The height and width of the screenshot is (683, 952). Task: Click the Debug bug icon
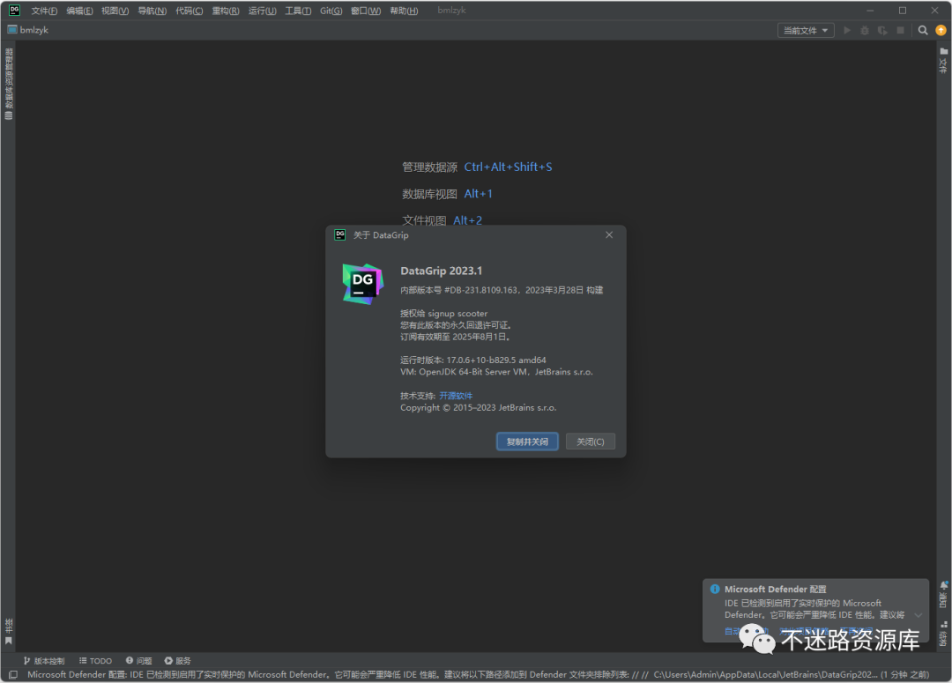(x=865, y=30)
